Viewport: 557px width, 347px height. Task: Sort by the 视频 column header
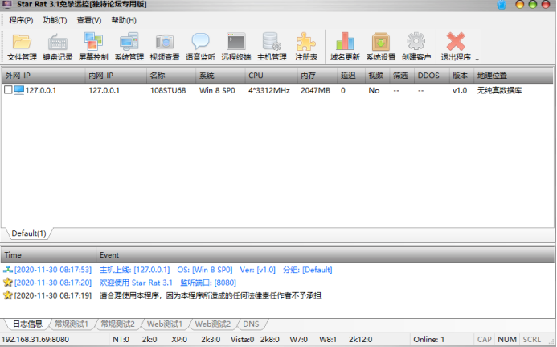(377, 76)
